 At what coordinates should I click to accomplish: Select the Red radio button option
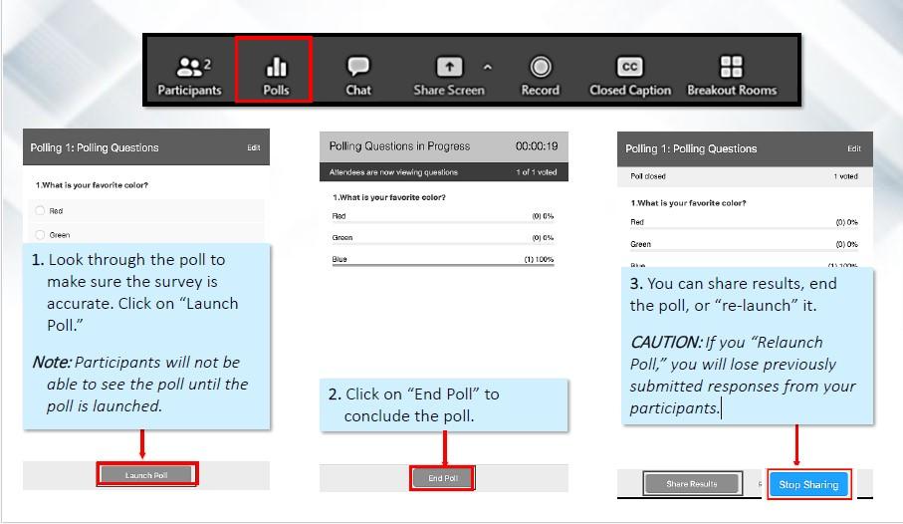click(41, 211)
